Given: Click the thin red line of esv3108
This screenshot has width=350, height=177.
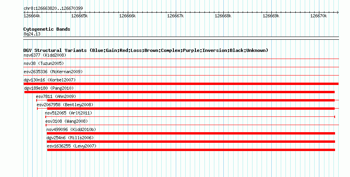Looking at the screenshot, I should tap(192, 125).
